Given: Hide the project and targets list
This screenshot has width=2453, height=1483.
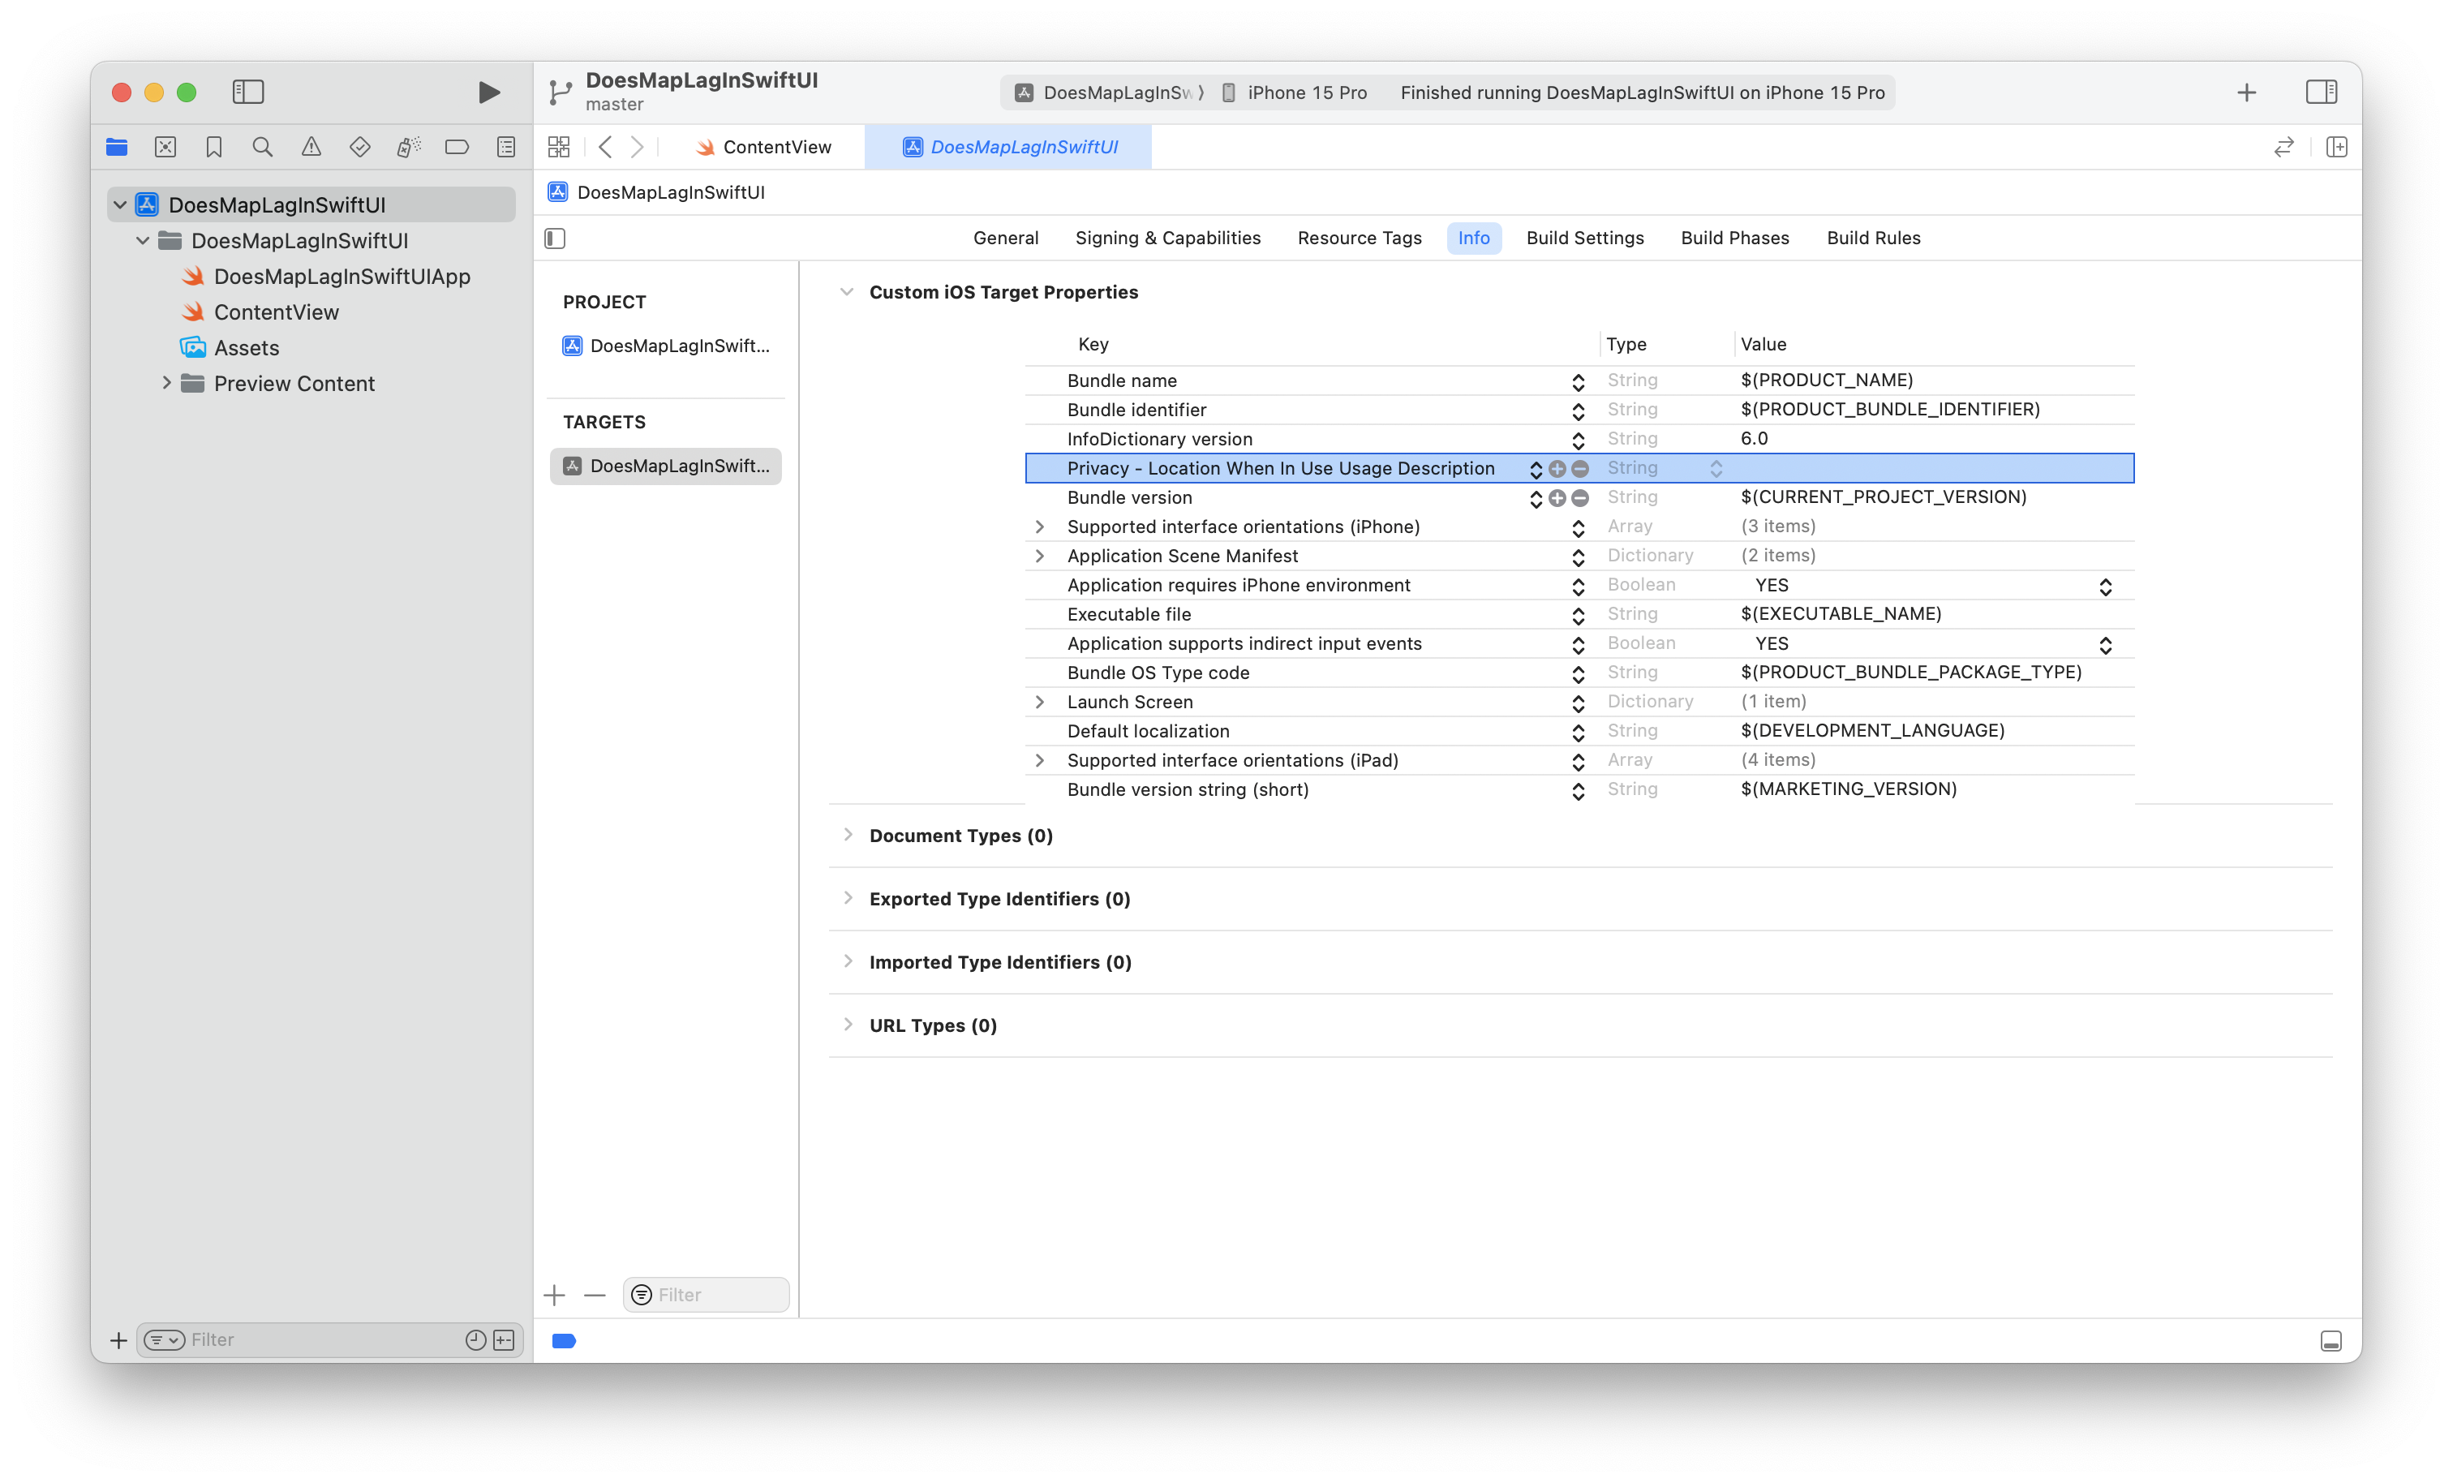Looking at the screenshot, I should (x=556, y=238).
